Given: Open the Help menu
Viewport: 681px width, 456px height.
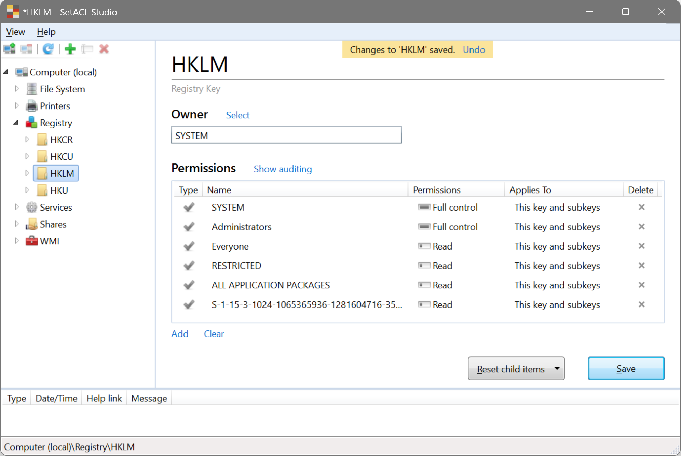Looking at the screenshot, I should coord(46,31).
